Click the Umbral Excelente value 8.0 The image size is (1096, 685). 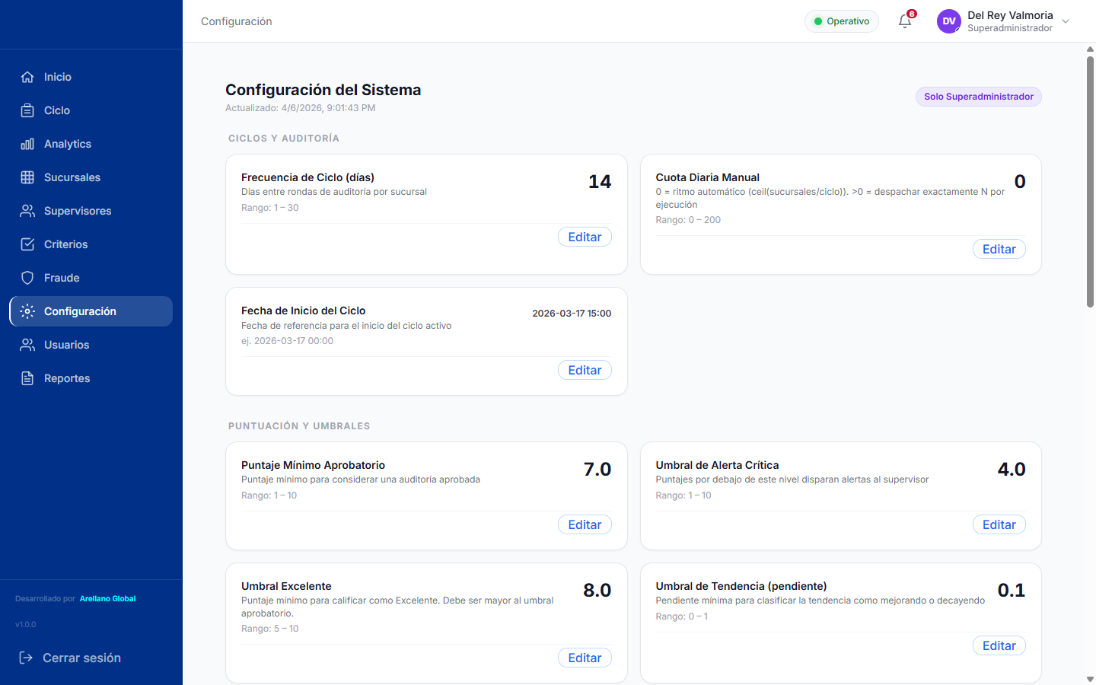pyautogui.click(x=597, y=590)
